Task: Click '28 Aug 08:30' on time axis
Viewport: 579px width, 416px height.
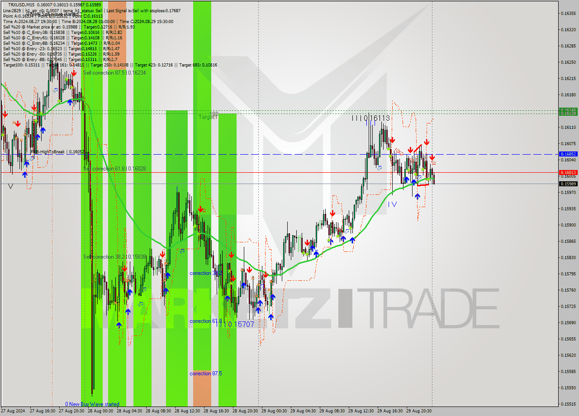Action: pyautogui.click(x=158, y=411)
